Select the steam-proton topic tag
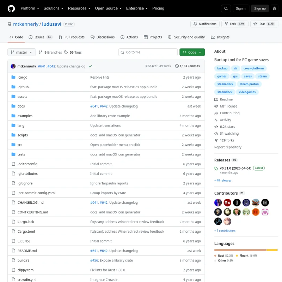The height and width of the screenshot is (282, 282). (x=249, y=84)
